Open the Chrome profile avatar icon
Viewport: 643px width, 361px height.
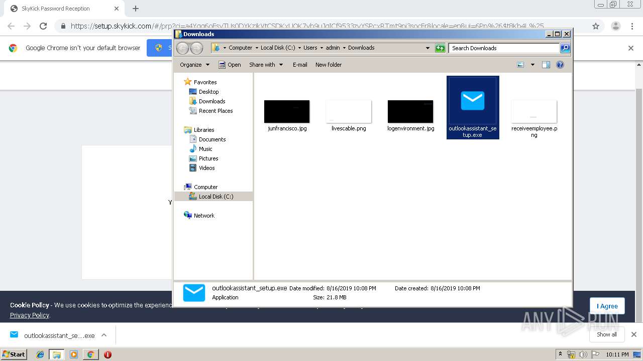[615, 26]
